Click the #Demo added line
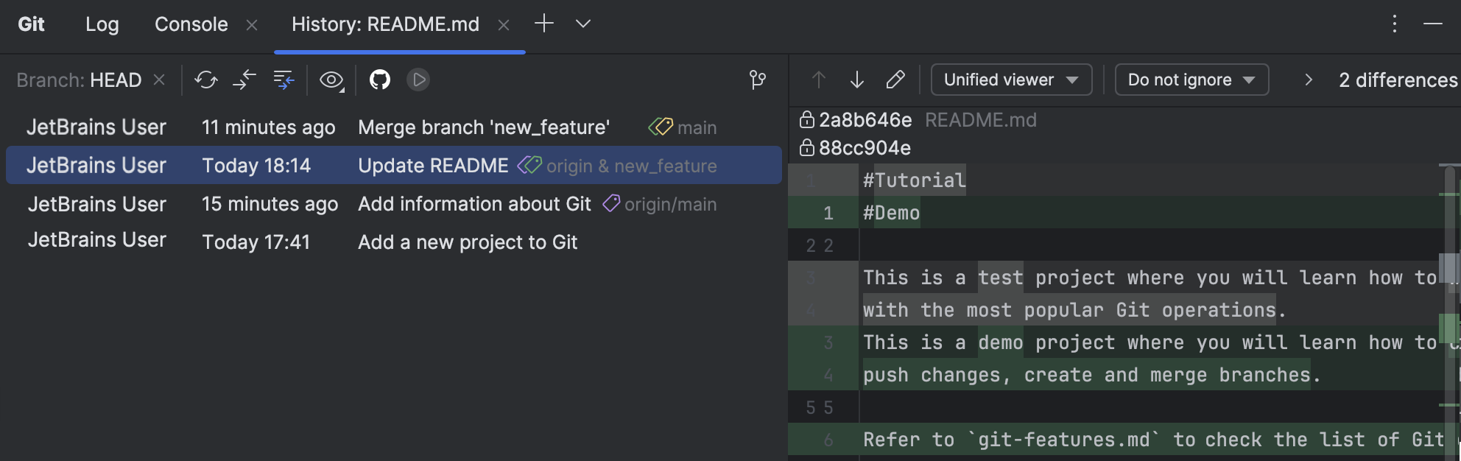The width and height of the screenshot is (1461, 461). tap(891, 213)
